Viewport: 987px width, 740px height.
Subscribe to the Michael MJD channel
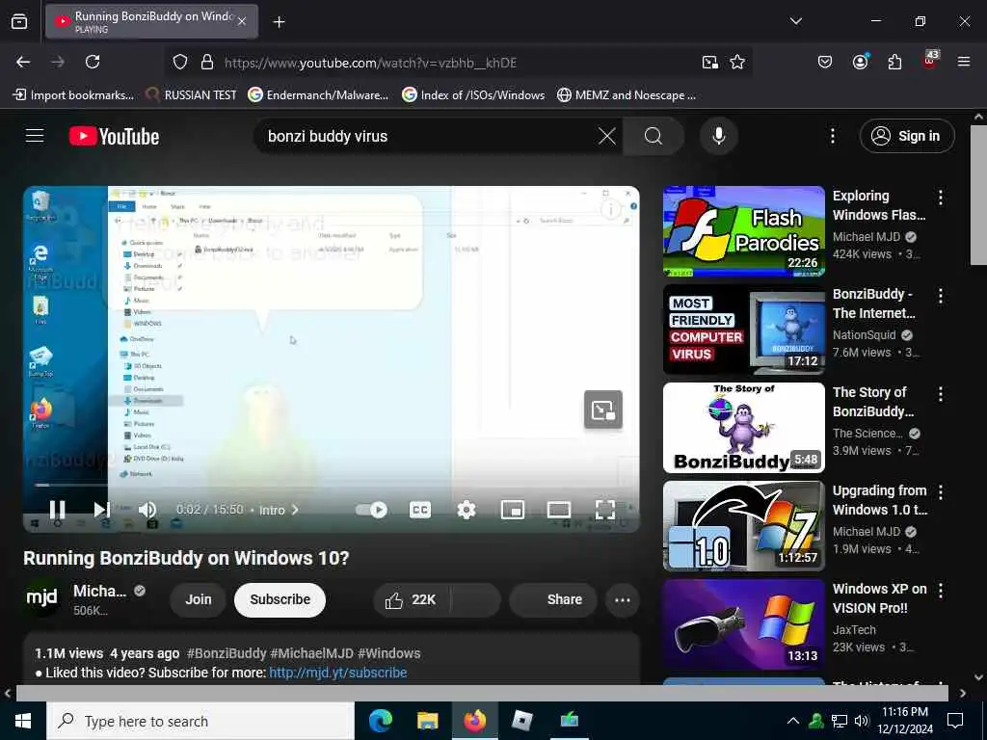[x=280, y=599]
